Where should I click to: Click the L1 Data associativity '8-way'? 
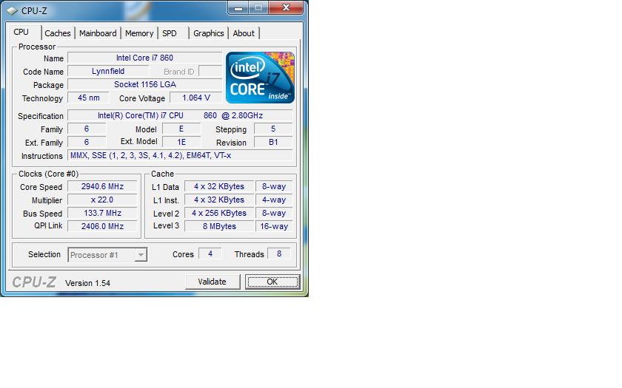point(274,186)
